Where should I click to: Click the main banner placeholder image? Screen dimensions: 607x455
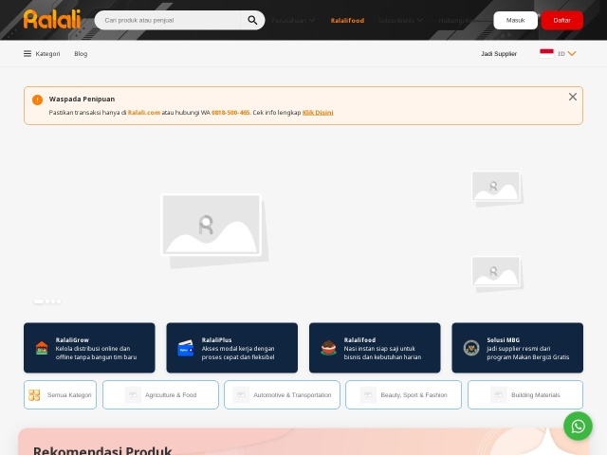click(214, 230)
